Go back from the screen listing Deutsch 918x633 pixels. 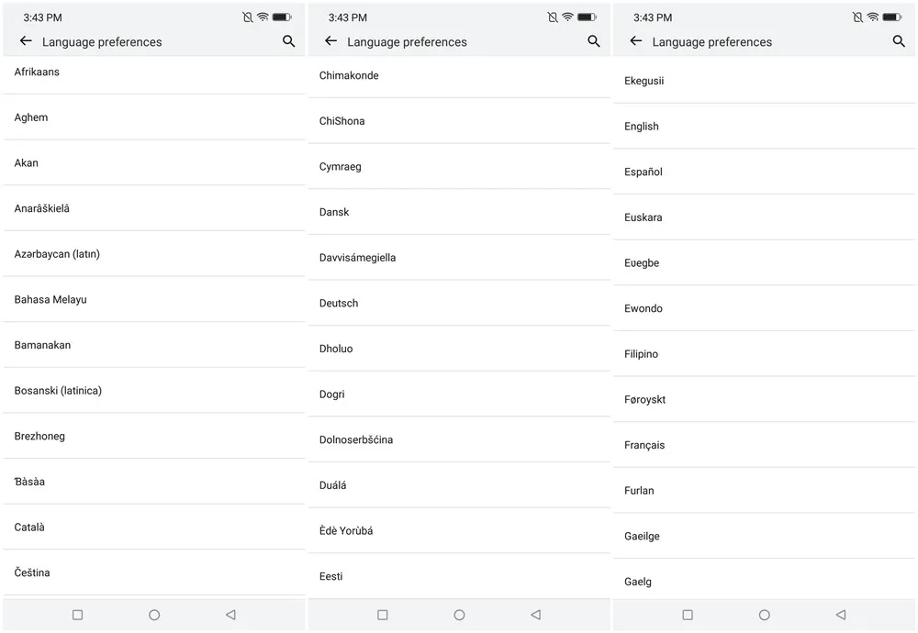coord(330,41)
